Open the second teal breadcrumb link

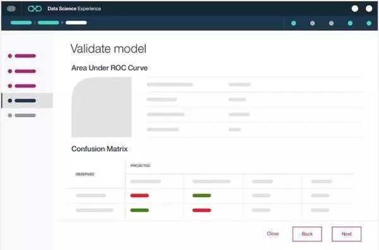pos(49,23)
